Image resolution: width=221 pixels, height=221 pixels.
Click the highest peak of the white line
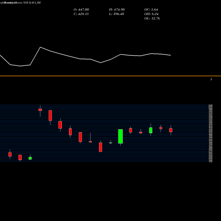pos(40,47)
